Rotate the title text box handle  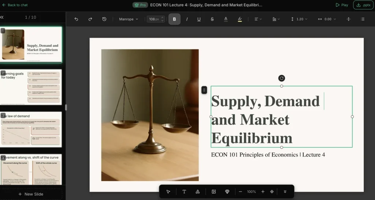pyautogui.click(x=282, y=78)
